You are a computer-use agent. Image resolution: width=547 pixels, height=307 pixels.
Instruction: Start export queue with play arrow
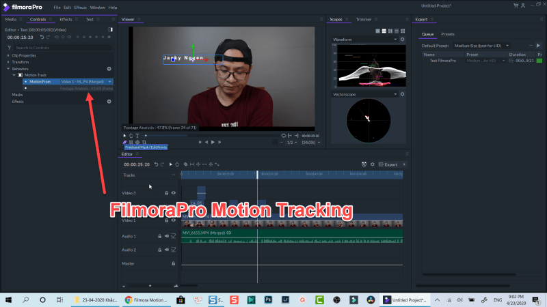[538, 45]
